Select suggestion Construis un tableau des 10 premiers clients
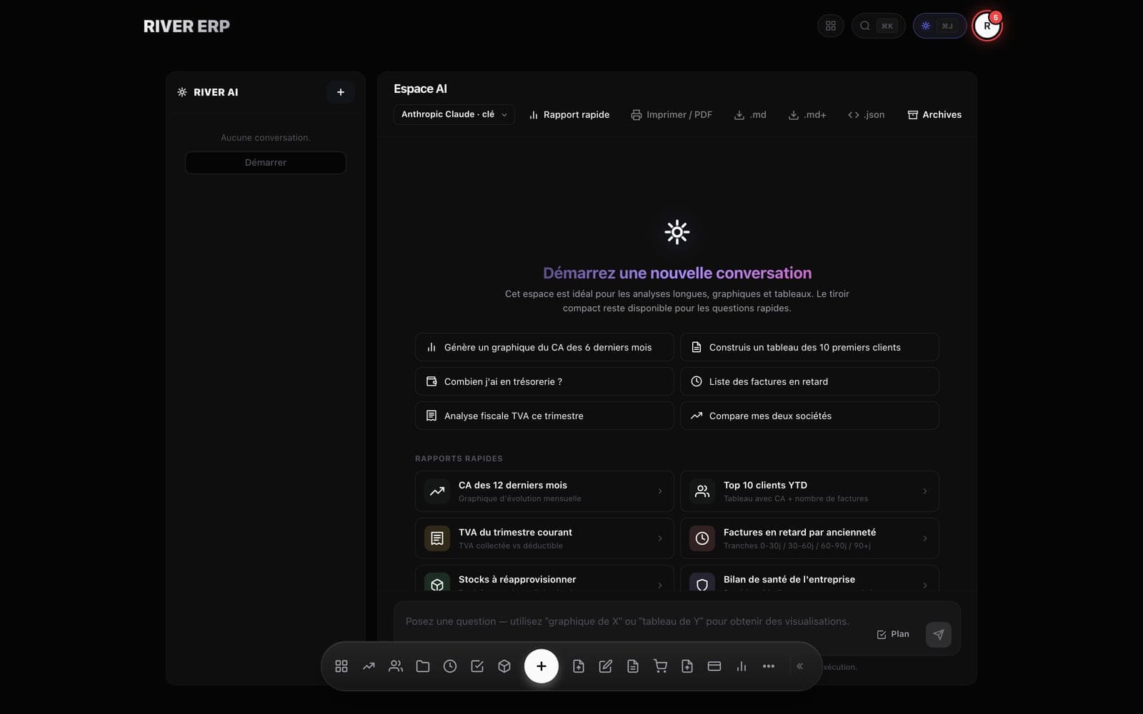Screen dimensions: 1143x714 [x=809, y=347]
